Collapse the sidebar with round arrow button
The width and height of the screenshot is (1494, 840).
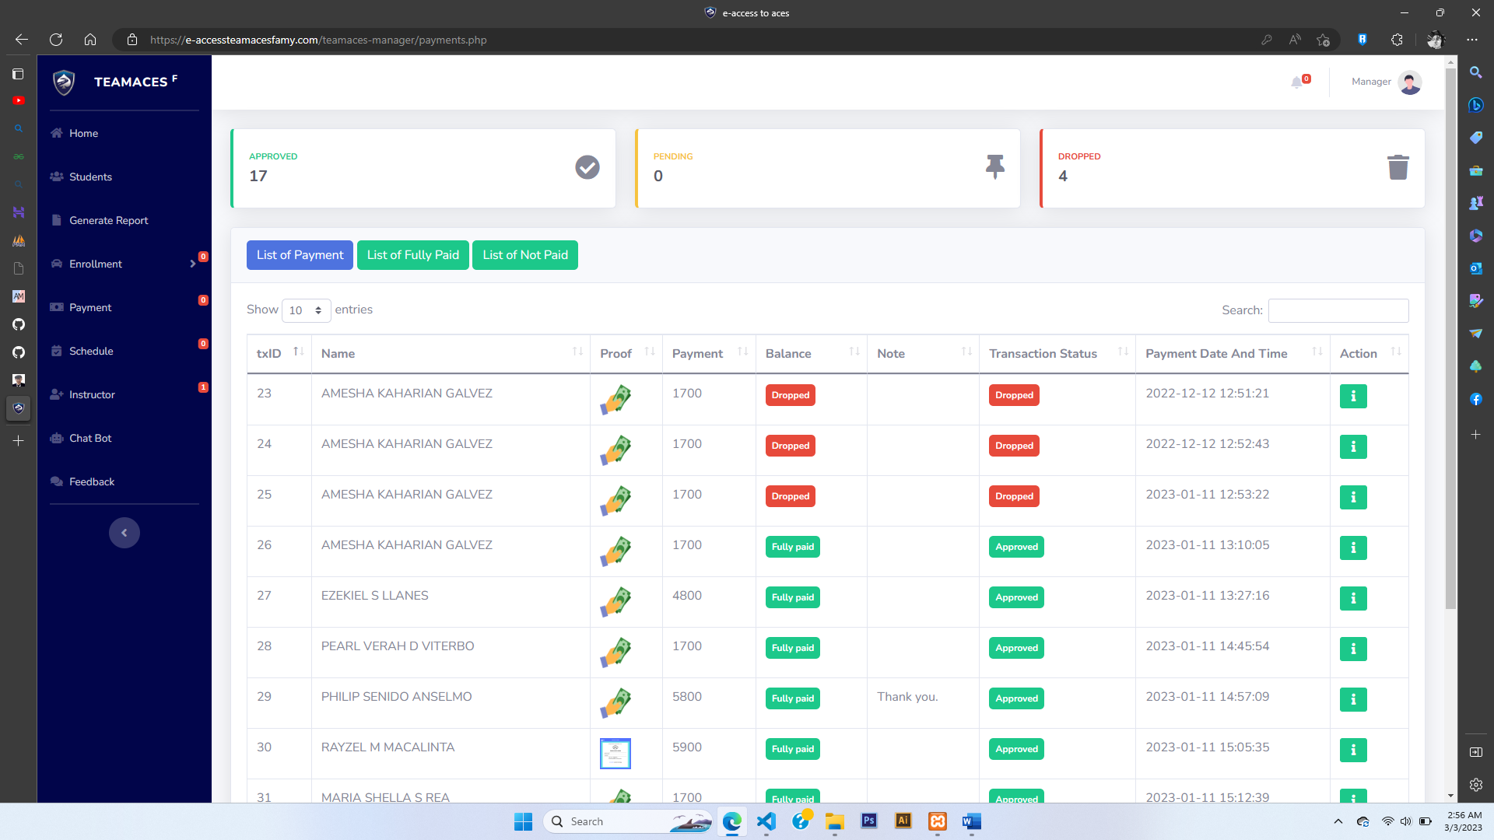(x=124, y=533)
